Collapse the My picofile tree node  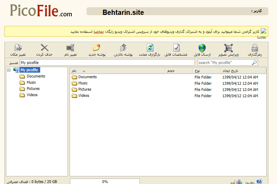tap(9, 70)
